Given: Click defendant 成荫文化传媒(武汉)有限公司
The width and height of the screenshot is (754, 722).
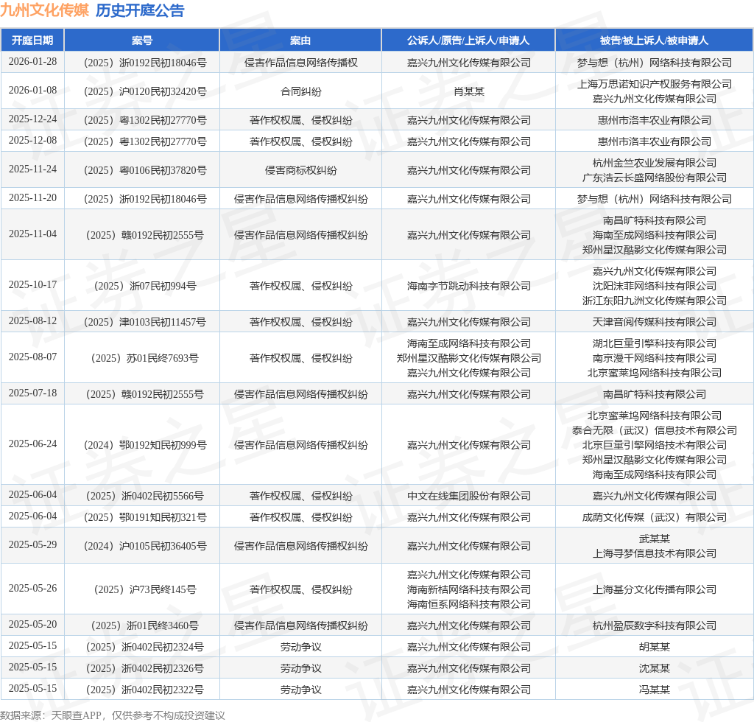Looking at the screenshot, I should click(655, 518).
